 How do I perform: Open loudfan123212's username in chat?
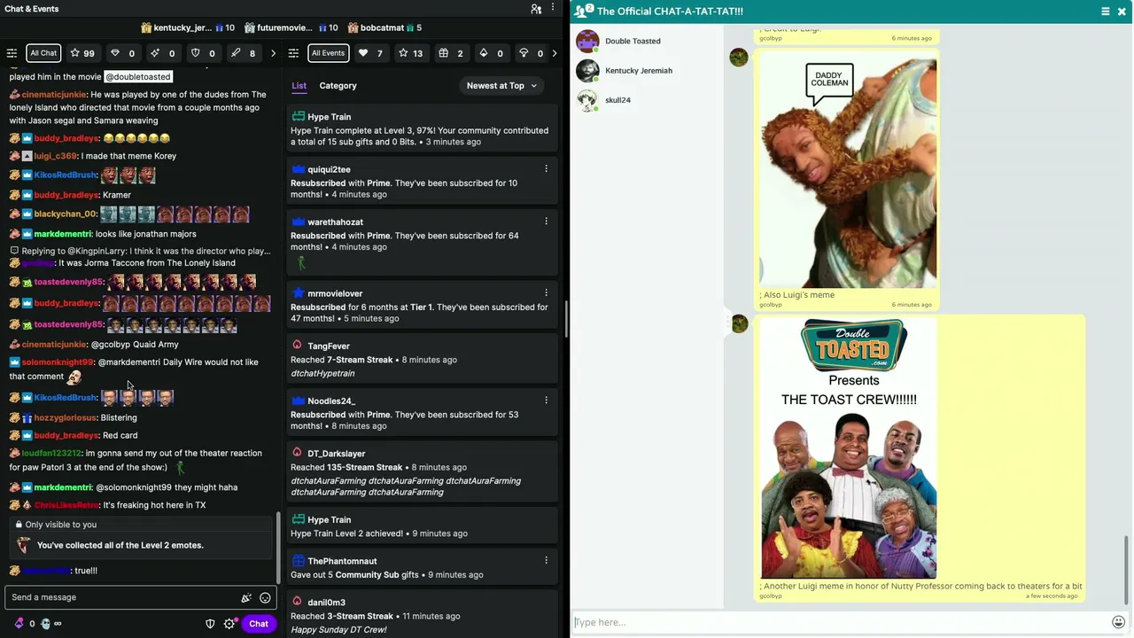pyautogui.click(x=51, y=454)
